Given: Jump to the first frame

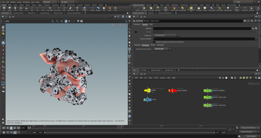Looking at the screenshot, I should coord(4,128).
